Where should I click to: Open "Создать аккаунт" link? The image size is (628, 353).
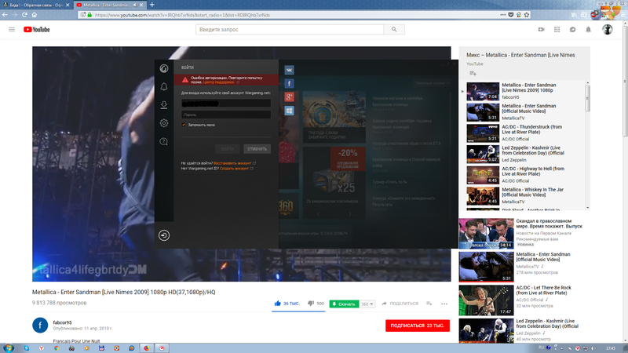234,169
